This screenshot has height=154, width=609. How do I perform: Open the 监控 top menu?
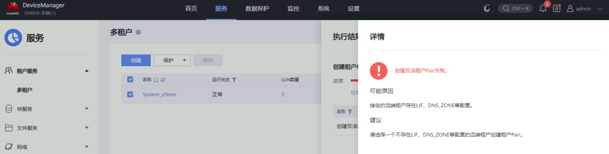pos(293,9)
